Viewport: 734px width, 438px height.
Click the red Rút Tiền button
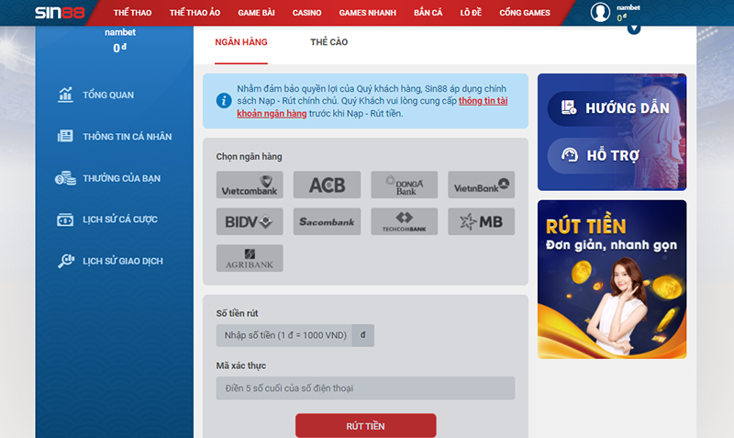point(365,425)
